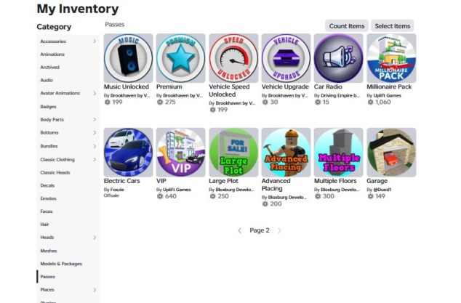Open the Uplift Games creator link under VIP
Viewport: 461px width, 303px height.
tap(177, 190)
